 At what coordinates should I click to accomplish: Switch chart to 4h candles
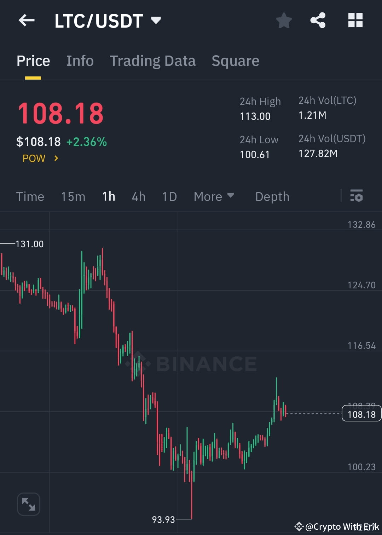tap(138, 196)
